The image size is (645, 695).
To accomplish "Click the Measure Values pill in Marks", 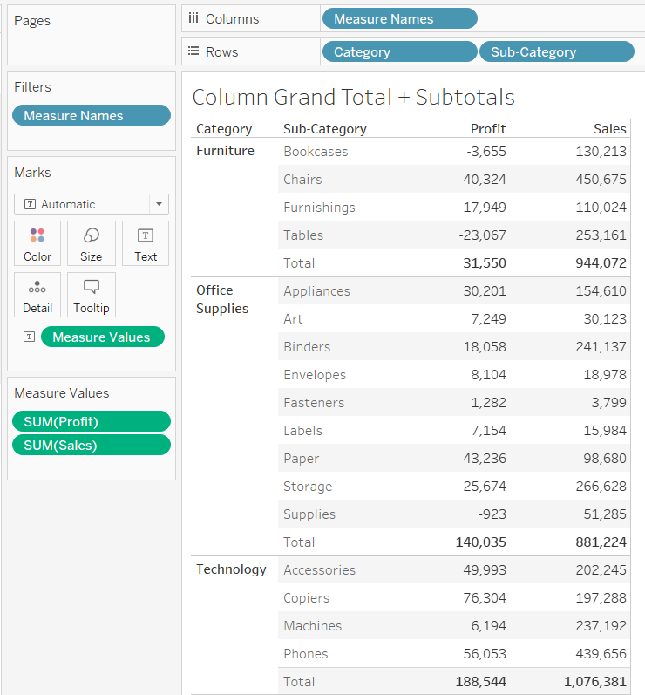I will click(x=102, y=337).
